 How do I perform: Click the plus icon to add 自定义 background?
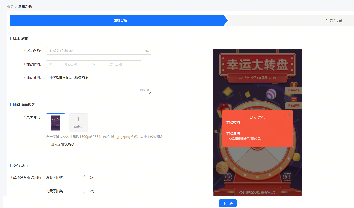click(x=78, y=119)
